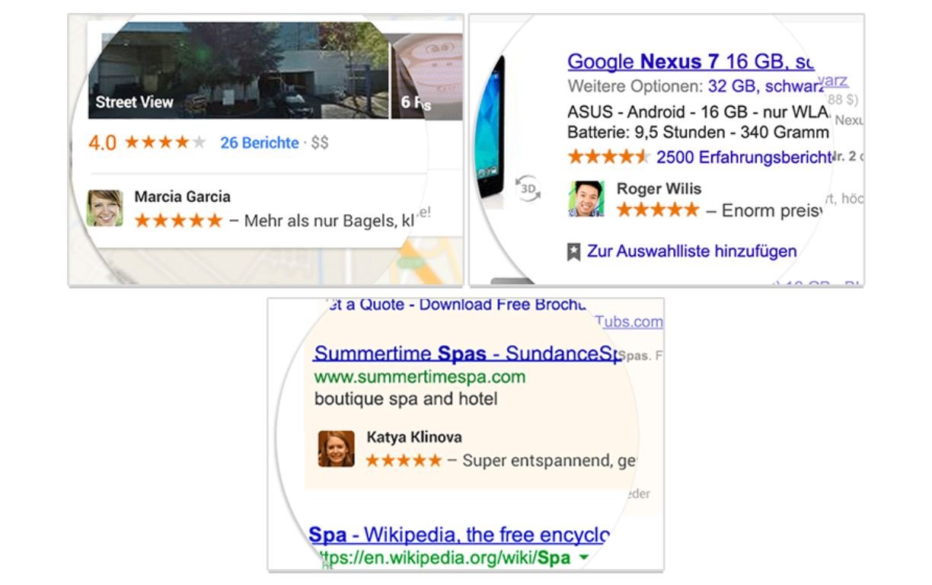
Task: Open the 26 Berichte reviews link
Action: [259, 142]
